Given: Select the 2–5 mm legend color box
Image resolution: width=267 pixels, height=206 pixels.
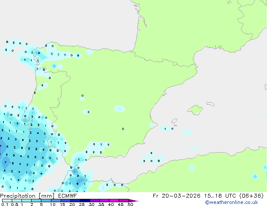Looking at the screenshot, I should pos(36,201).
